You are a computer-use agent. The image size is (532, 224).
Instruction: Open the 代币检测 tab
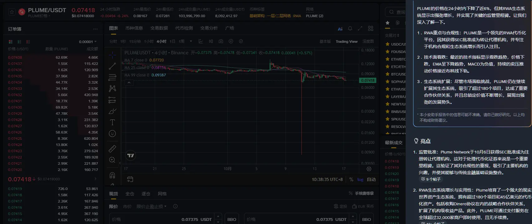point(184,28)
